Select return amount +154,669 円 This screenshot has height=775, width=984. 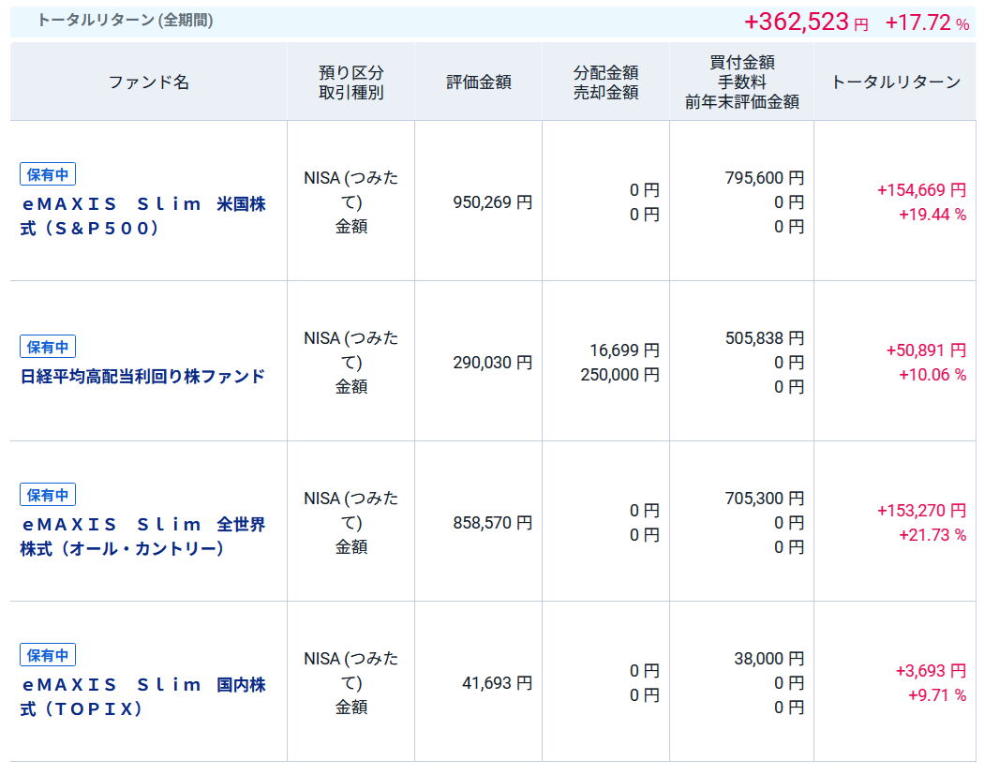coord(921,190)
